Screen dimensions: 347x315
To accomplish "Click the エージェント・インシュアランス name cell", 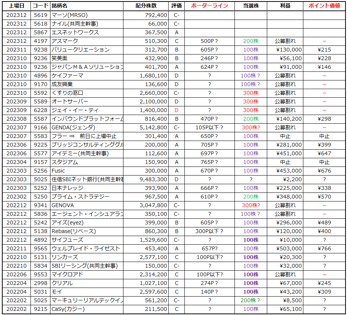I will pyautogui.click(x=87, y=214).
